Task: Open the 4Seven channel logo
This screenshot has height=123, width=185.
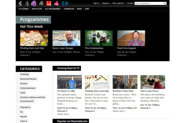Action: (x=27, y=3)
